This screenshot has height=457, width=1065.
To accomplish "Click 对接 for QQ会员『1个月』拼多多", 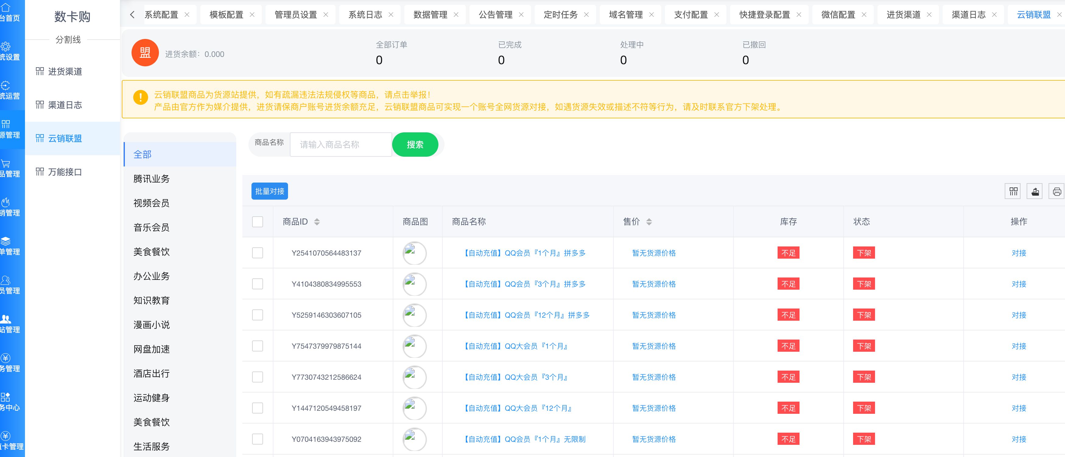I will coord(1019,253).
